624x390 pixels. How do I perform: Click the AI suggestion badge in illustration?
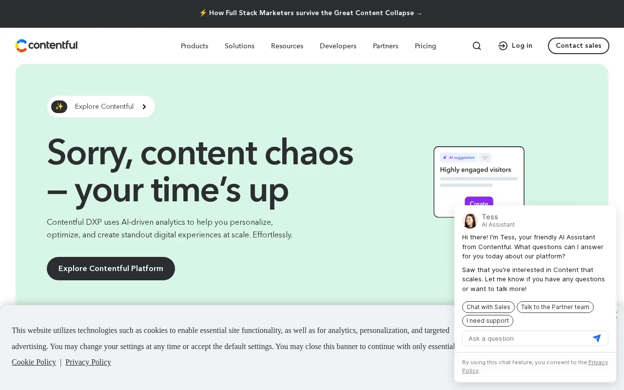(459, 157)
